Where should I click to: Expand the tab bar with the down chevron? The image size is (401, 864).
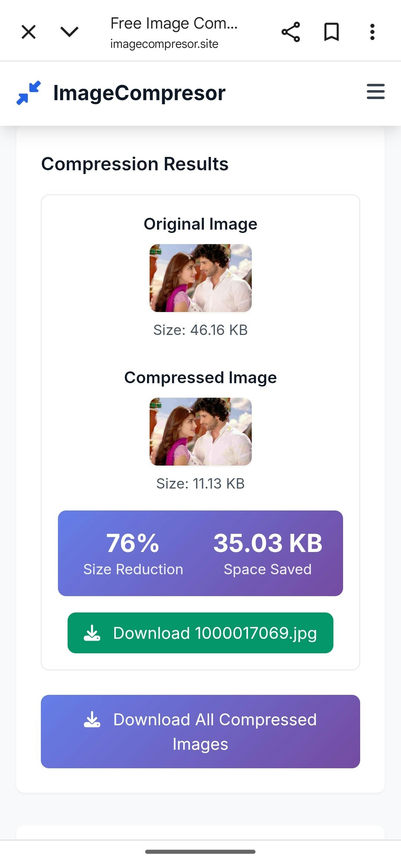pos(69,32)
